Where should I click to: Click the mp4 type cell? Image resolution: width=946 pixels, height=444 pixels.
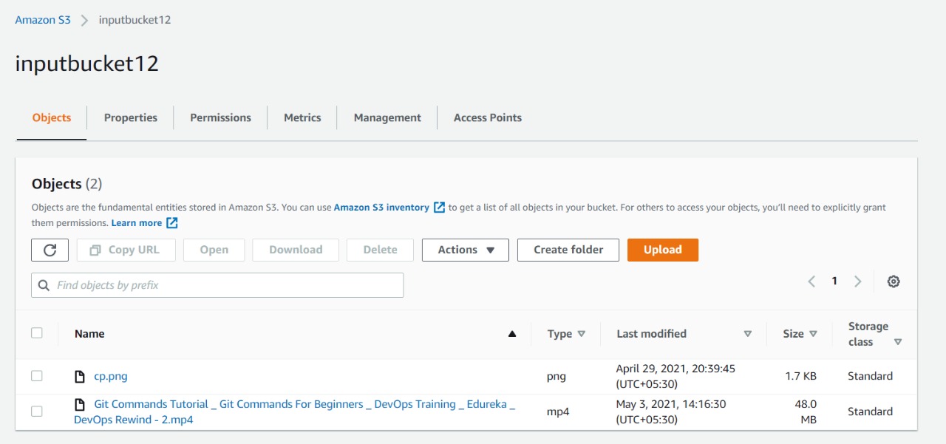pos(558,411)
